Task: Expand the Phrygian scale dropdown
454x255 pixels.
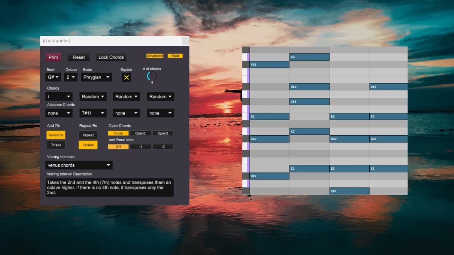Action: [96, 77]
